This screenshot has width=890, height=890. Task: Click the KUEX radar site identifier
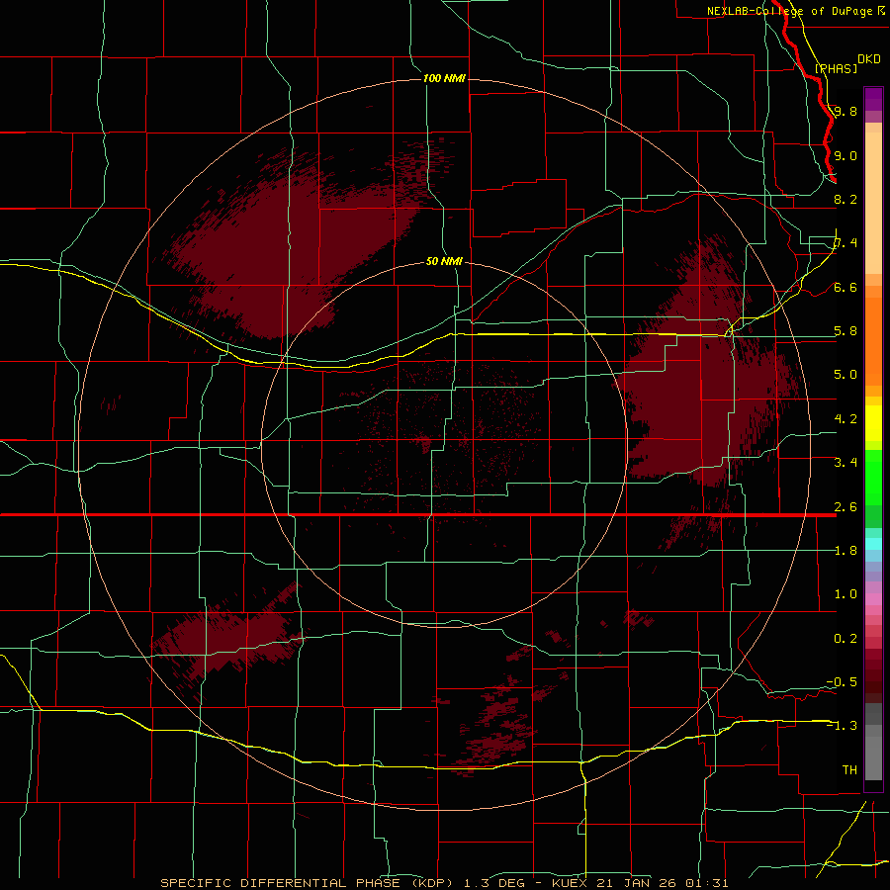point(569,883)
